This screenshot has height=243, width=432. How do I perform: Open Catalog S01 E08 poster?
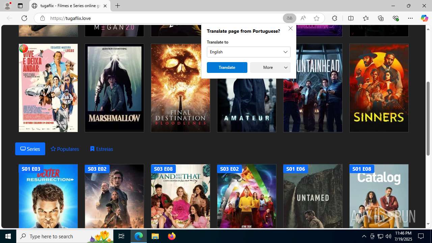tap(379, 196)
